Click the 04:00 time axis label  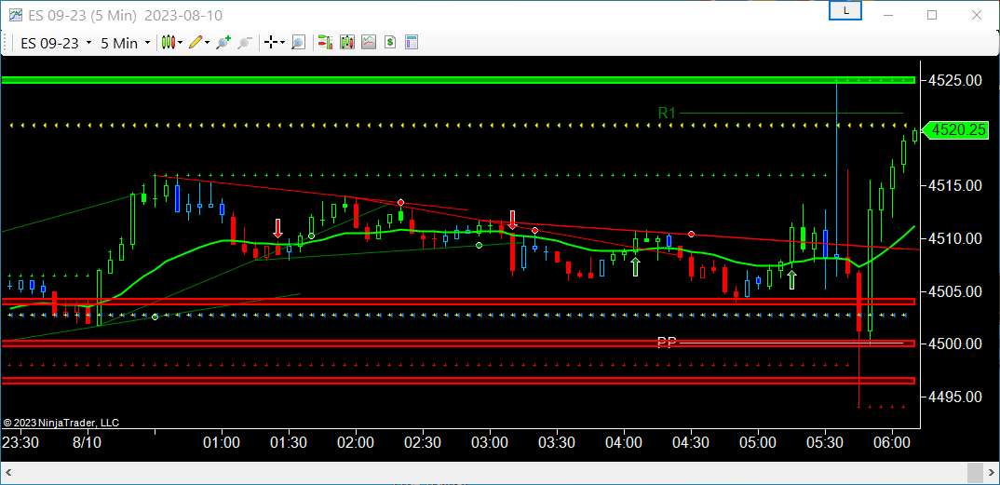624,441
